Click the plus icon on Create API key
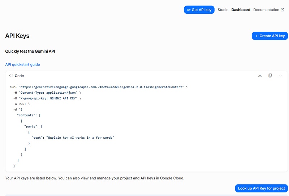 (x=257, y=36)
